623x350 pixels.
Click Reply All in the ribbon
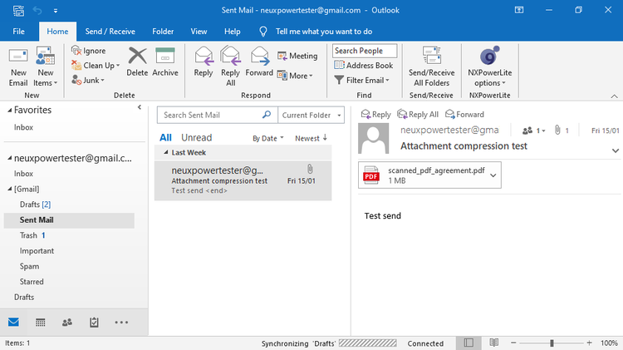click(230, 67)
